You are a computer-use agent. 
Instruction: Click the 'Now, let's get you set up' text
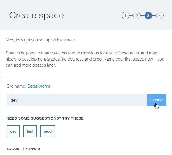click(41, 40)
